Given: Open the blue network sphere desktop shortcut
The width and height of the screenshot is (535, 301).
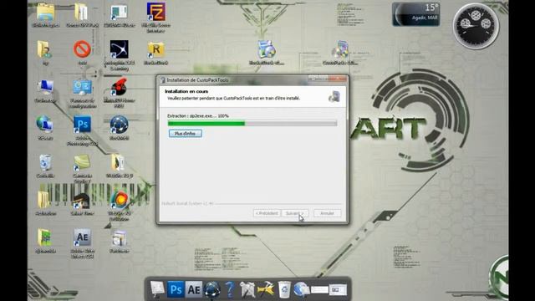Looking at the screenshot, I should click(x=119, y=125).
